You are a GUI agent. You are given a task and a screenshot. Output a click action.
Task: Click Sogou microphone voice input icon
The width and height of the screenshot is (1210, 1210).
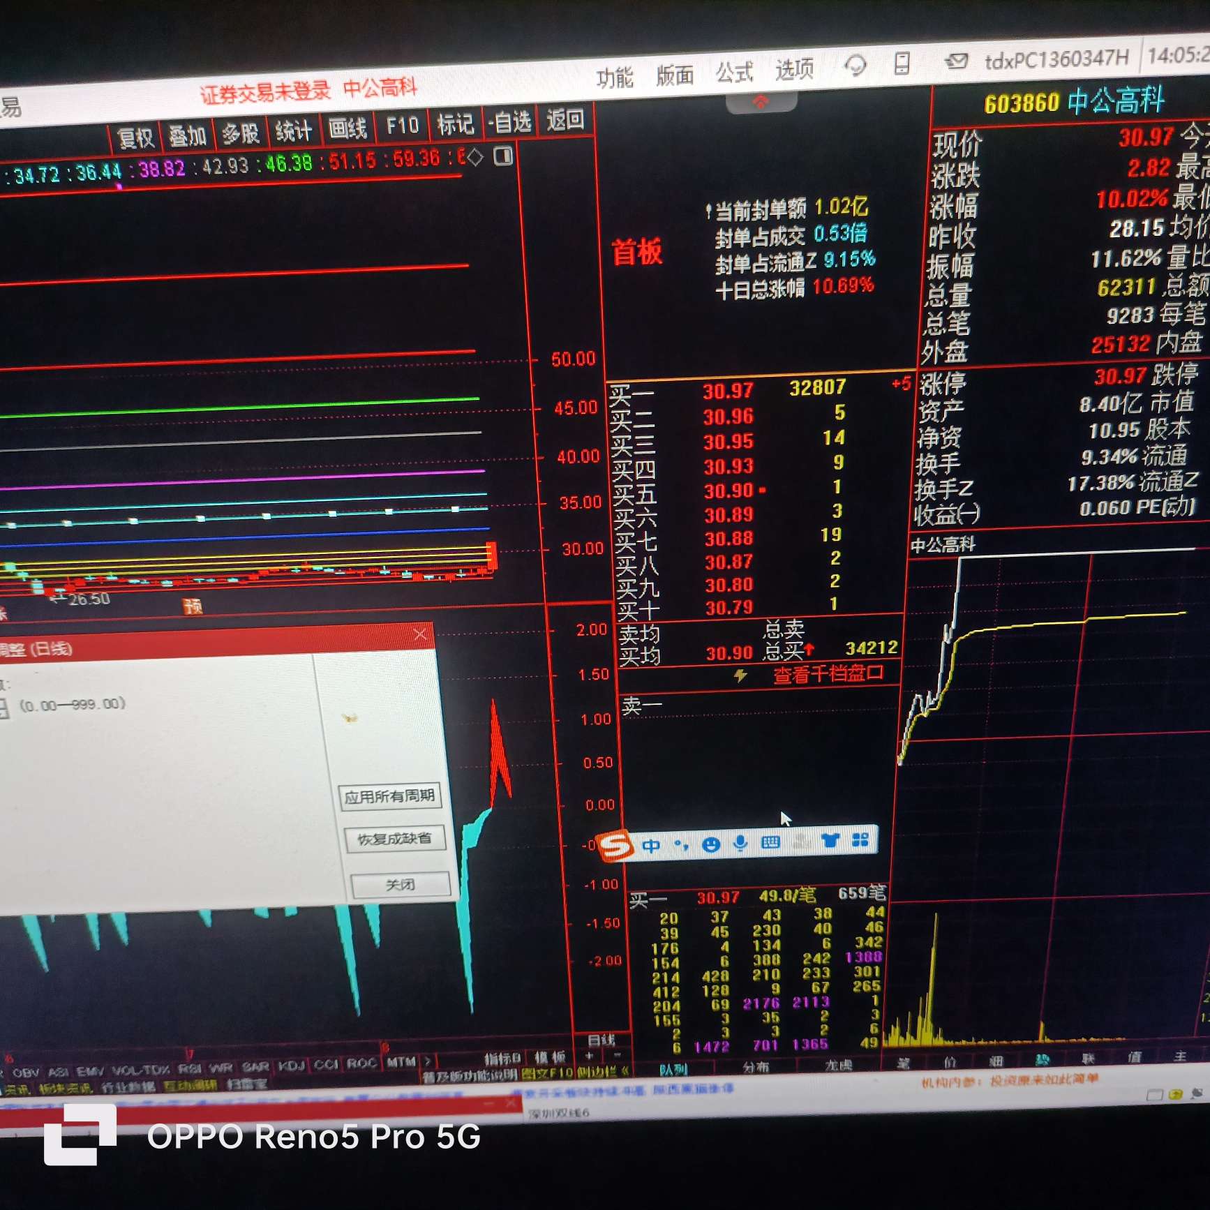click(x=740, y=844)
